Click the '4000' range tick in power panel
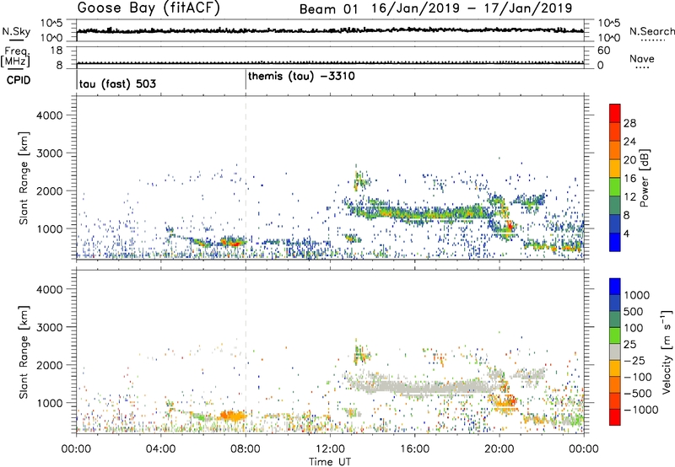Image resolution: width=675 pixels, height=467 pixels. (x=49, y=115)
